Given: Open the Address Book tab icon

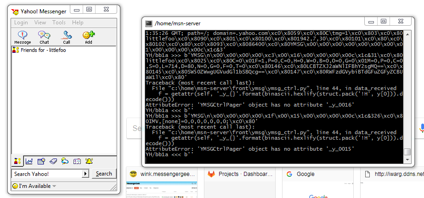Looking at the screenshot, I should 53,161.
